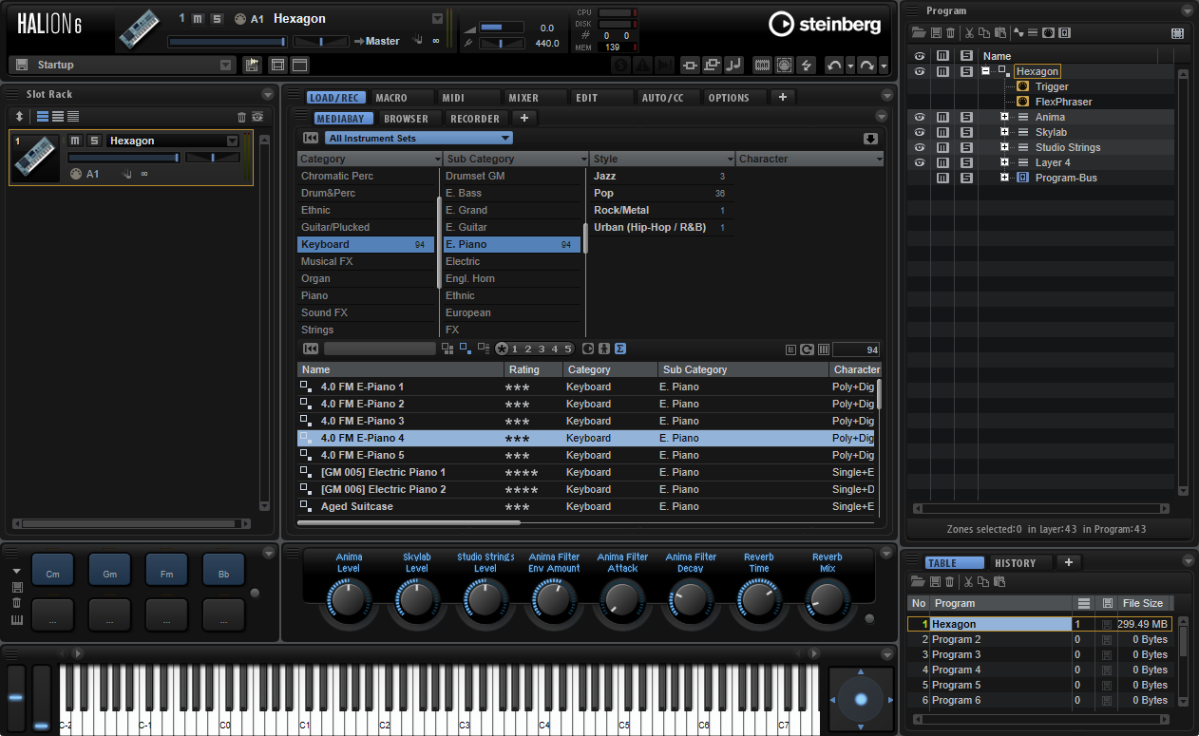The height and width of the screenshot is (736, 1199).
Task: Mute the Studio Strings layer
Action: pyautogui.click(x=942, y=147)
